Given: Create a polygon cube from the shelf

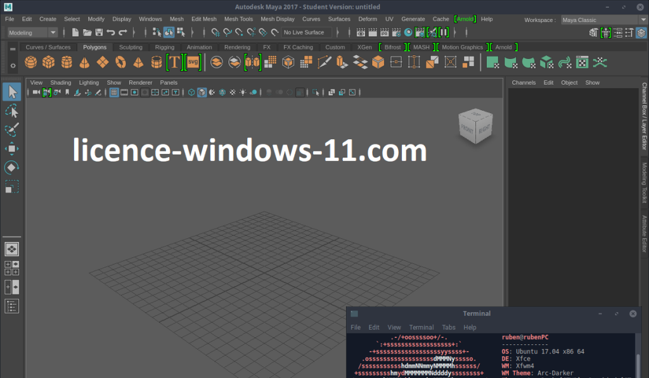Looking at the screenshot, I should click(x=48, y=62).
